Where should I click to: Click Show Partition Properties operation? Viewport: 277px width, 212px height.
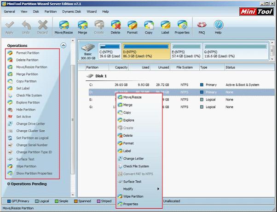[34, 173]
